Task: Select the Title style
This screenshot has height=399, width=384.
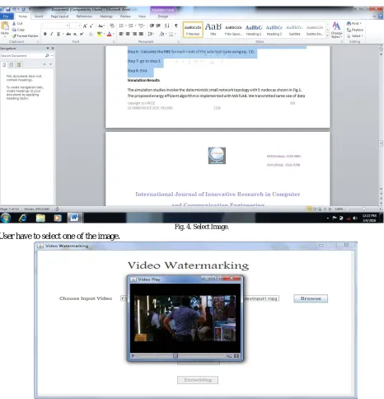Action: pos(213,30)
